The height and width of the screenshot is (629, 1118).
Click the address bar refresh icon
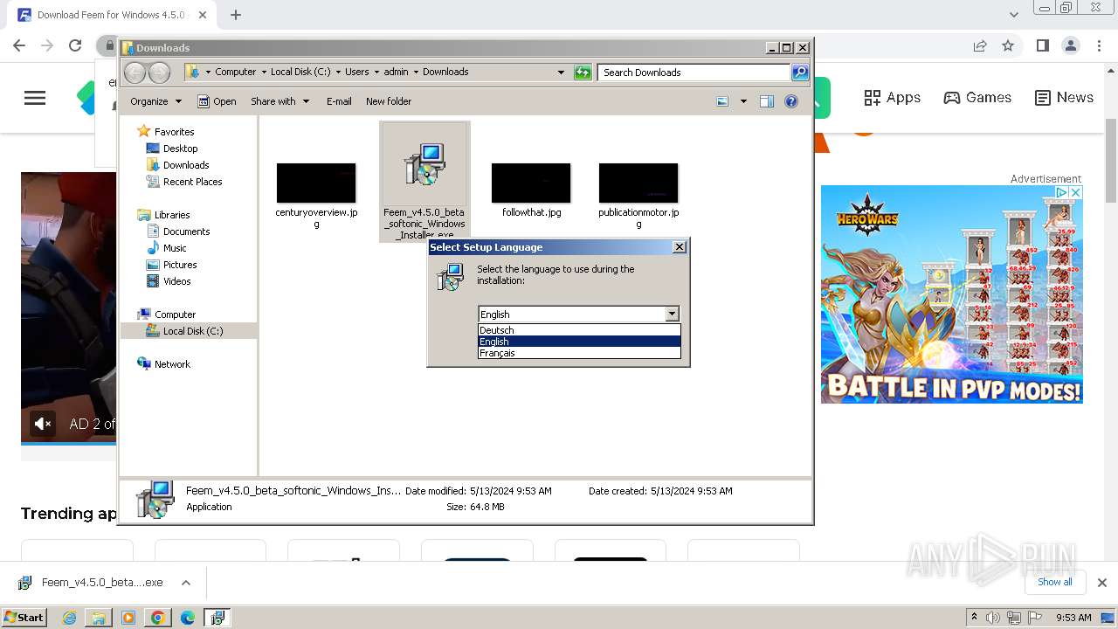[583, 73]
